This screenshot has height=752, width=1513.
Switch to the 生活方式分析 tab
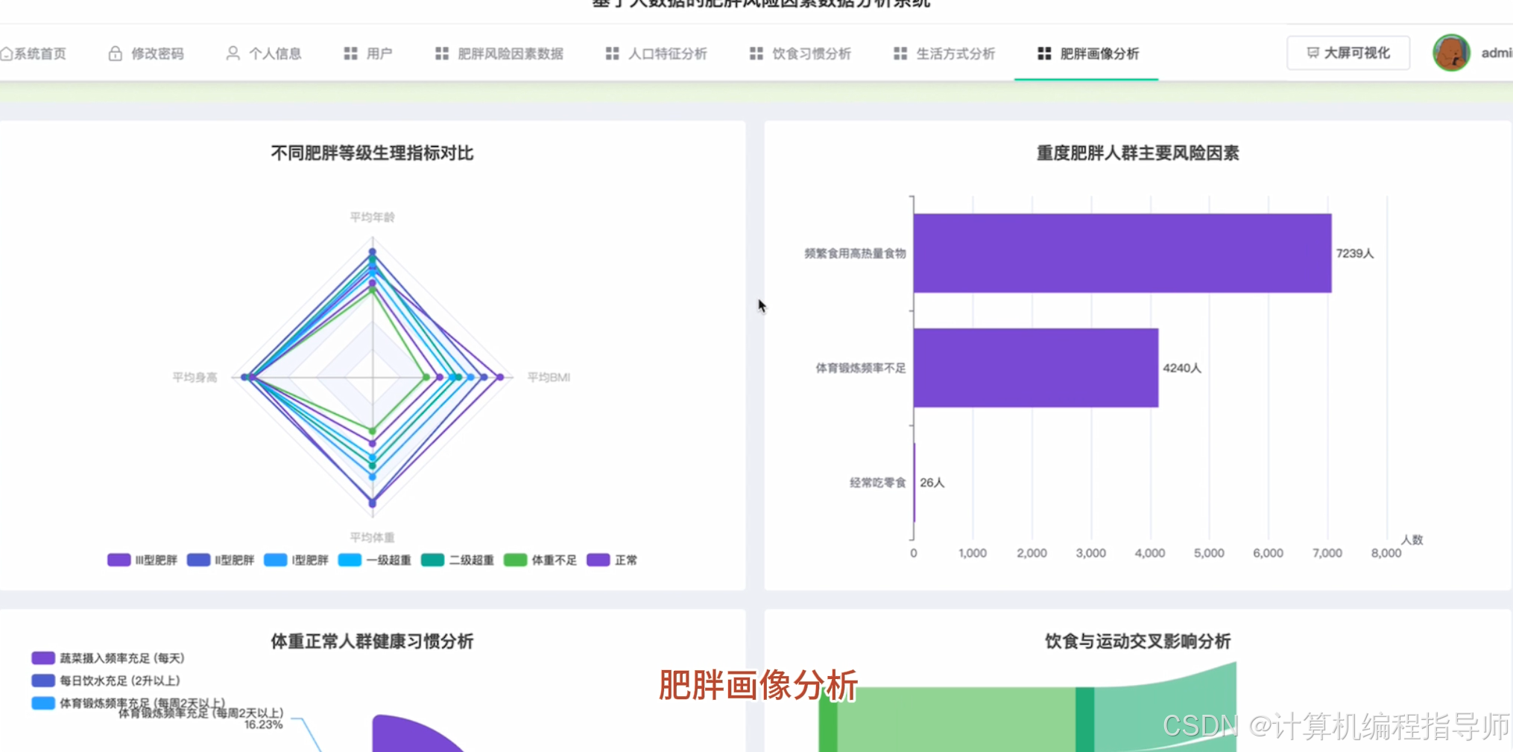coord(955,53)
